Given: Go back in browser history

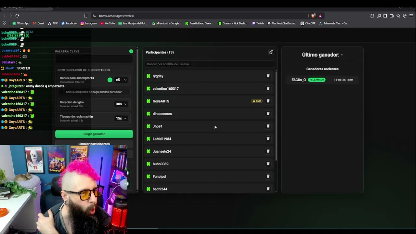Looking at the screenshot, I should point(4,16).
